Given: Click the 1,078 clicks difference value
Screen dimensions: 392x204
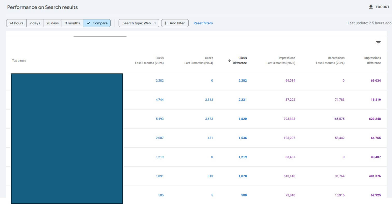Looking at the screenshot, I should tap(243, 176).
